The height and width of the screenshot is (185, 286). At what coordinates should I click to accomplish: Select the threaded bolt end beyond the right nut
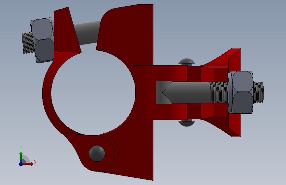pos(259,92)
